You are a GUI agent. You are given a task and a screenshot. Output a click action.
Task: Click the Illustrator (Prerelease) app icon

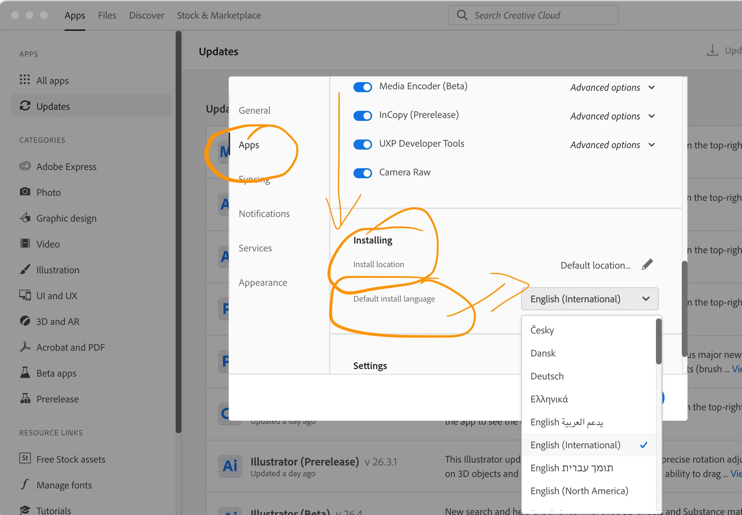pos(230,466)
